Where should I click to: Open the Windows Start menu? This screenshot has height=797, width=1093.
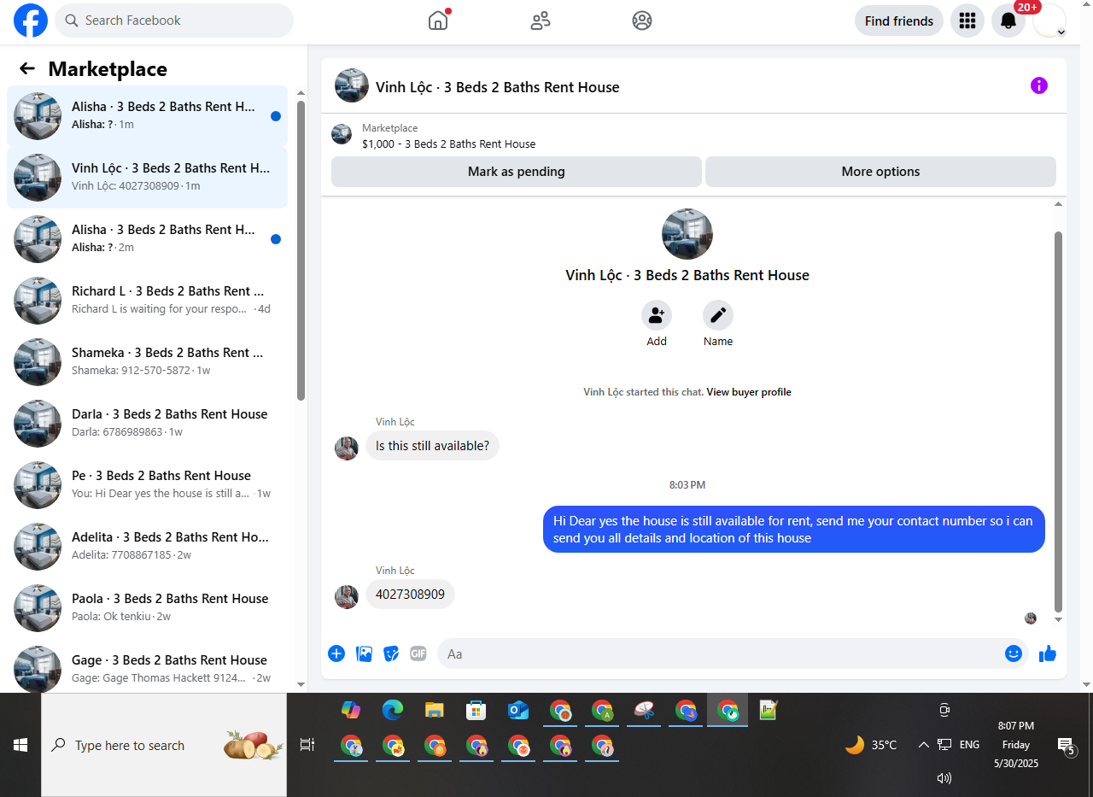pos(20,745)
